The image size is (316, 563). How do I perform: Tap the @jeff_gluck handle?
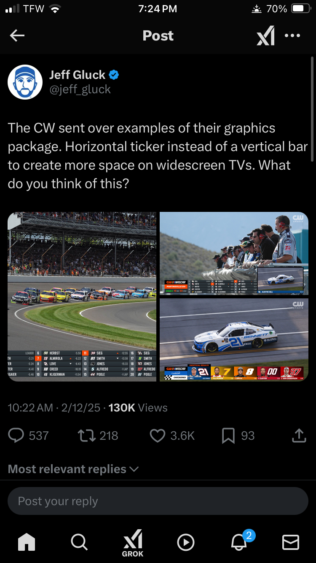(80, 89)
